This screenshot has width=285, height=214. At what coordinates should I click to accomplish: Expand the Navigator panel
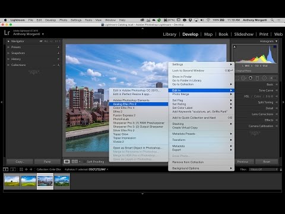point(8,41)
